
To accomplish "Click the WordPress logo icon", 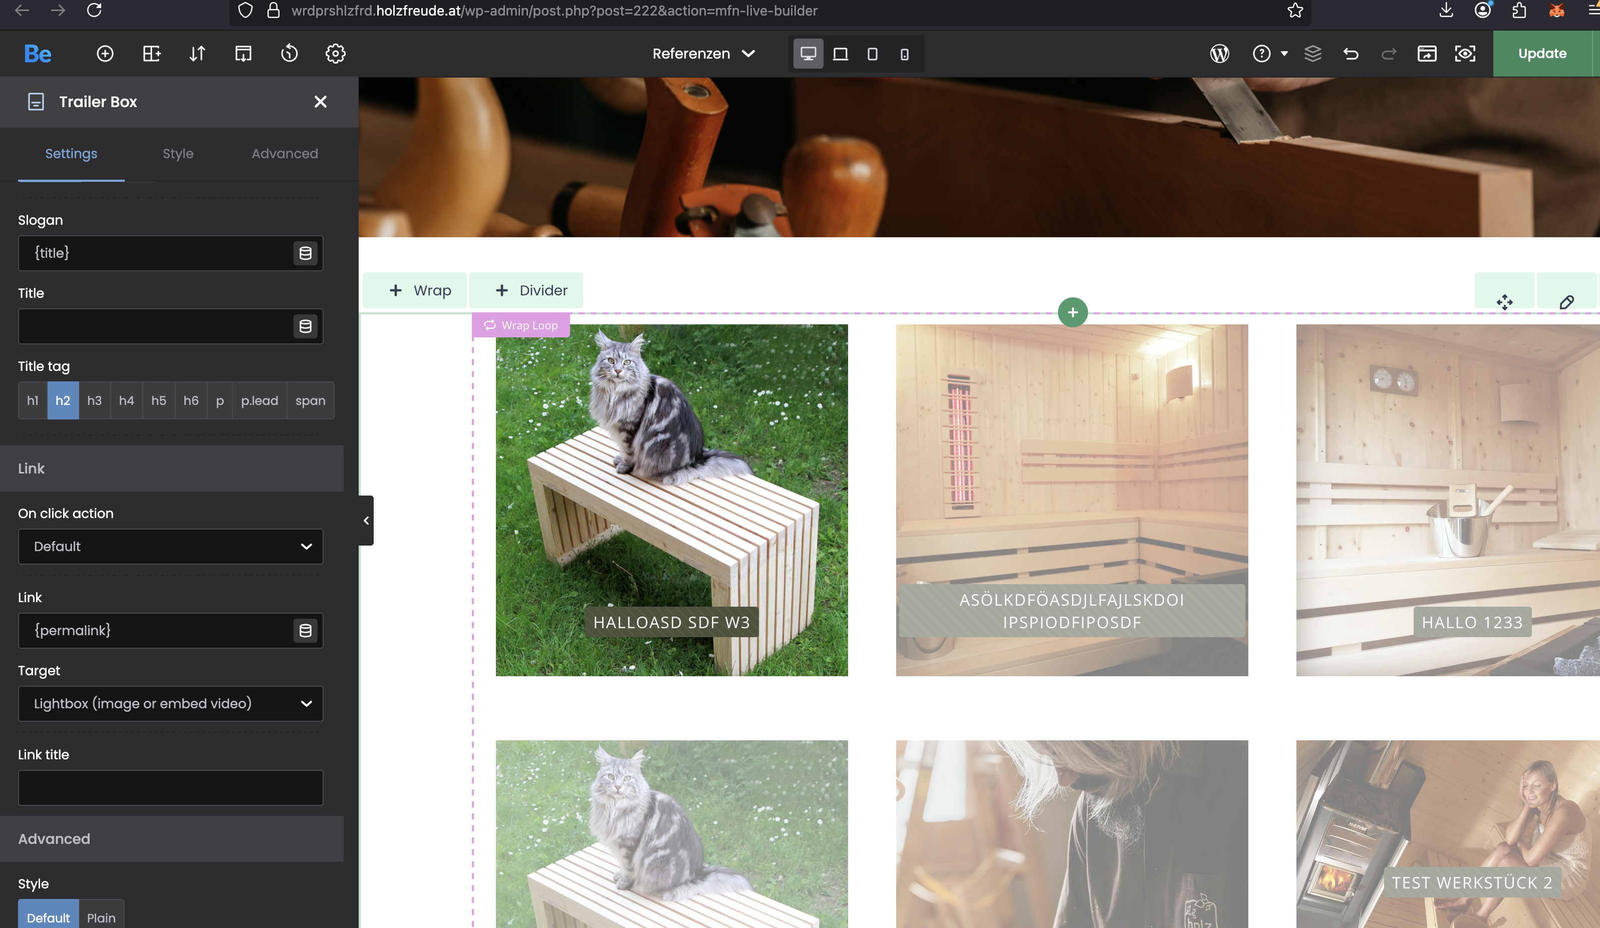I will (x=1219, y=54).
